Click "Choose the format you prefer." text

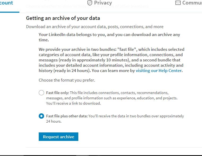(67, 80)
